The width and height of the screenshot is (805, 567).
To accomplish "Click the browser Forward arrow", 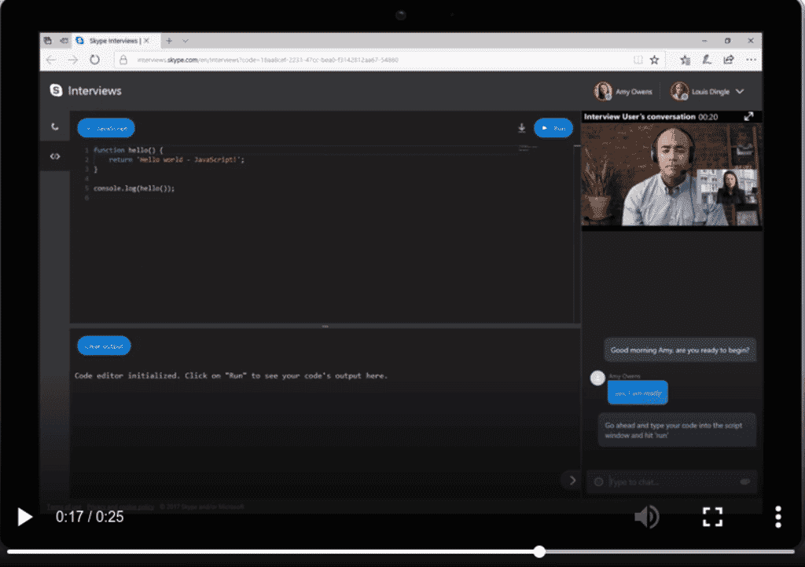I will pyautogui.click(x=73, y=60).
